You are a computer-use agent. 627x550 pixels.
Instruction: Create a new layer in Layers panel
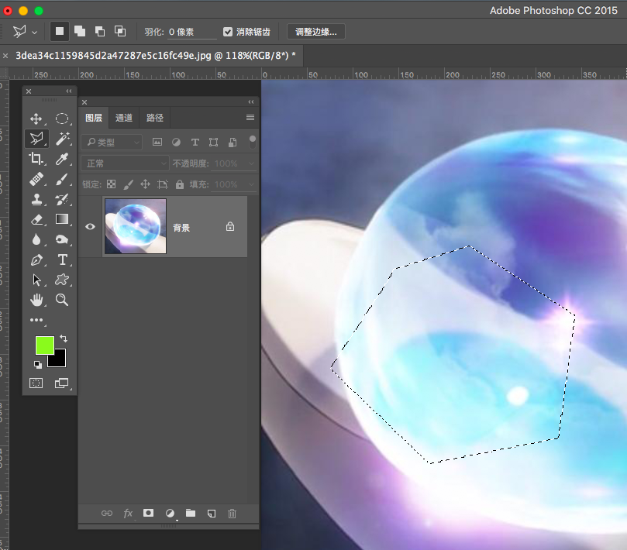tap(211, 513)
